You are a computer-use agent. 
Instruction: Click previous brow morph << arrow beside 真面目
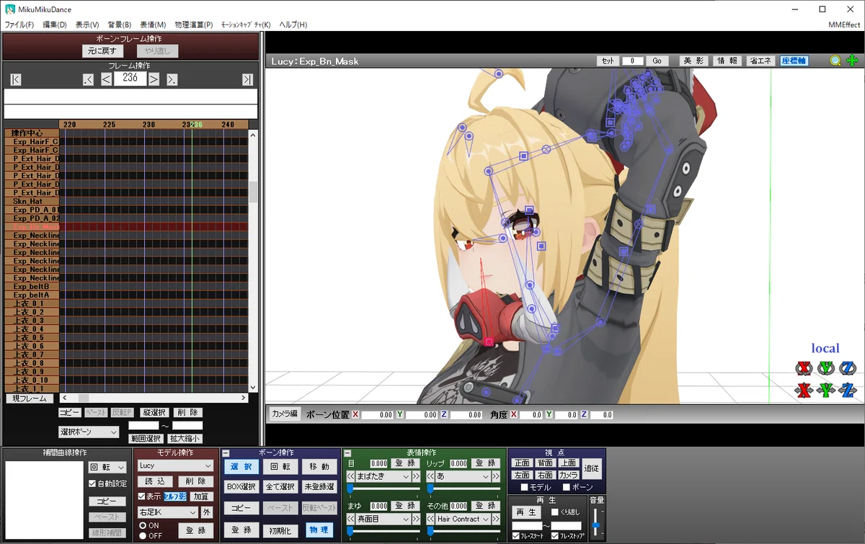tap(350, 519)
